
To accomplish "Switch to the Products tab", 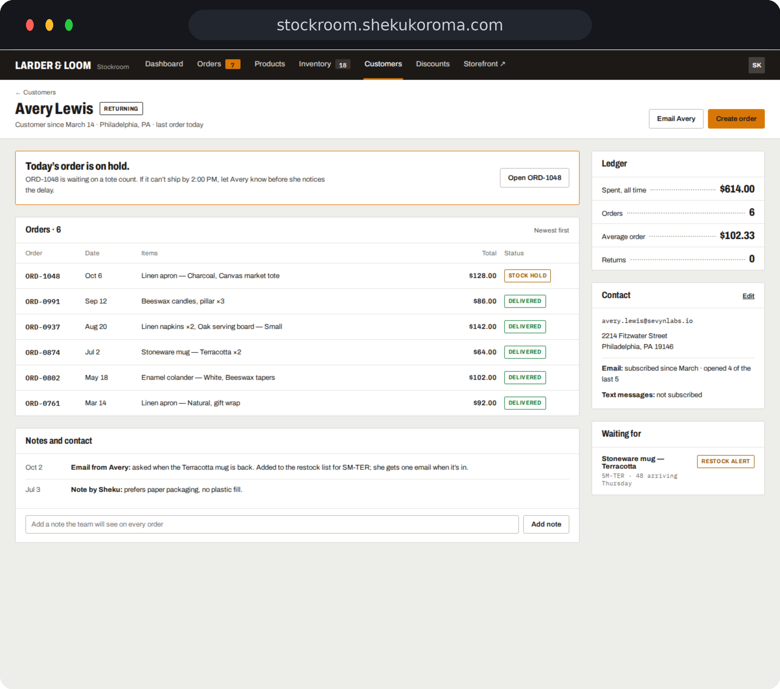I will point(270,64).
